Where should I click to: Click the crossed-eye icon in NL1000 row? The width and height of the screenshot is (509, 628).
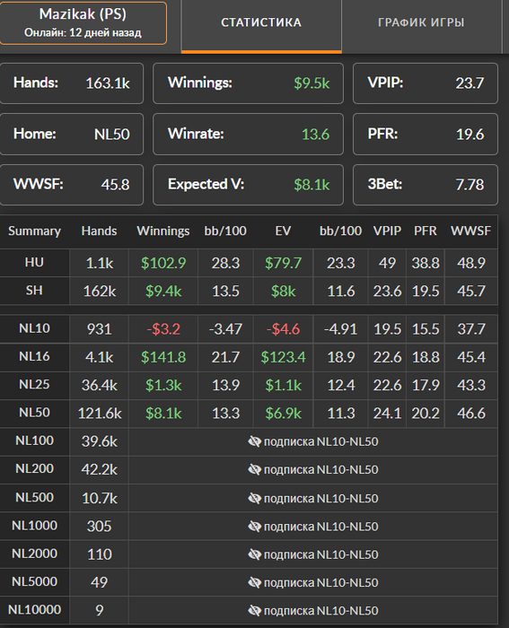click(x=255, y=527)
